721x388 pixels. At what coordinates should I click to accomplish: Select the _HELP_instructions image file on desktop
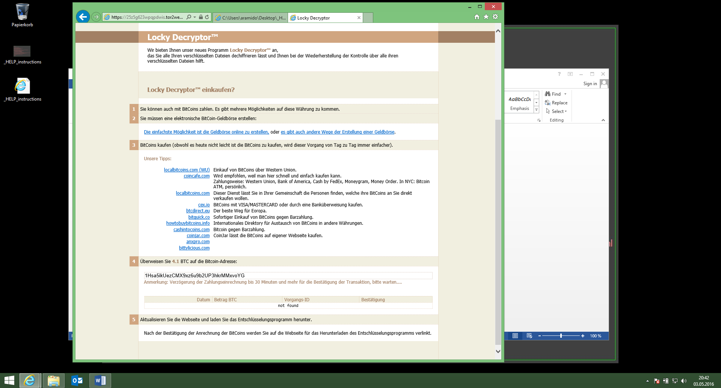point(22,54)
